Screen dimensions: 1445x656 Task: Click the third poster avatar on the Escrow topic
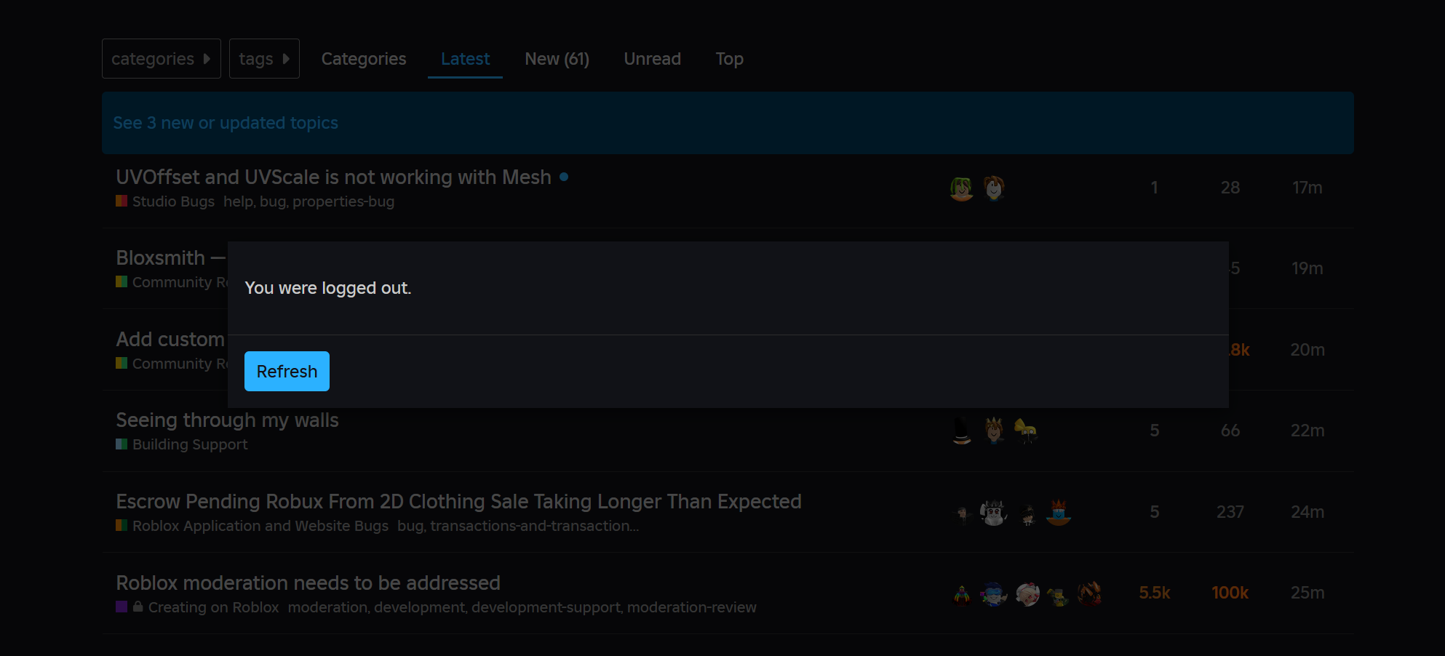click(x=1027, y=513)
